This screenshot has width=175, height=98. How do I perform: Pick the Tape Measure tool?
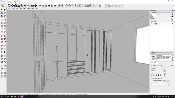pyautogui.click(x=2, y=46)
